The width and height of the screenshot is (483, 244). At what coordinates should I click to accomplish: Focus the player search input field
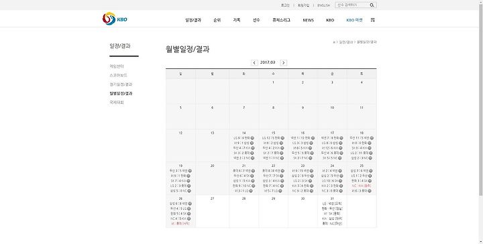352,5
